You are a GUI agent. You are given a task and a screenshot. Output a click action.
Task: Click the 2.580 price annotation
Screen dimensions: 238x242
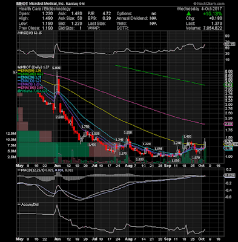(60, 117)
